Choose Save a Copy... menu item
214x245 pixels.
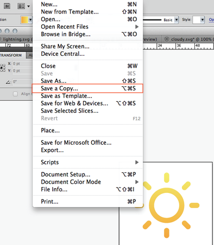click(87, 88)
